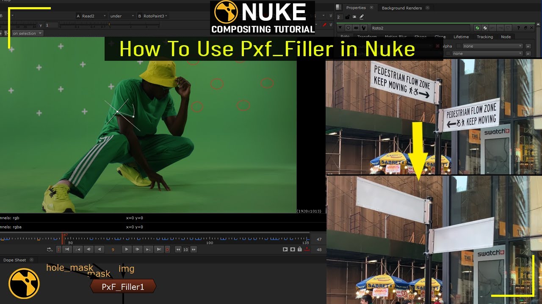Close the Background Renders tab
Screen dimensions: 542x304
[x=427, y=8]
